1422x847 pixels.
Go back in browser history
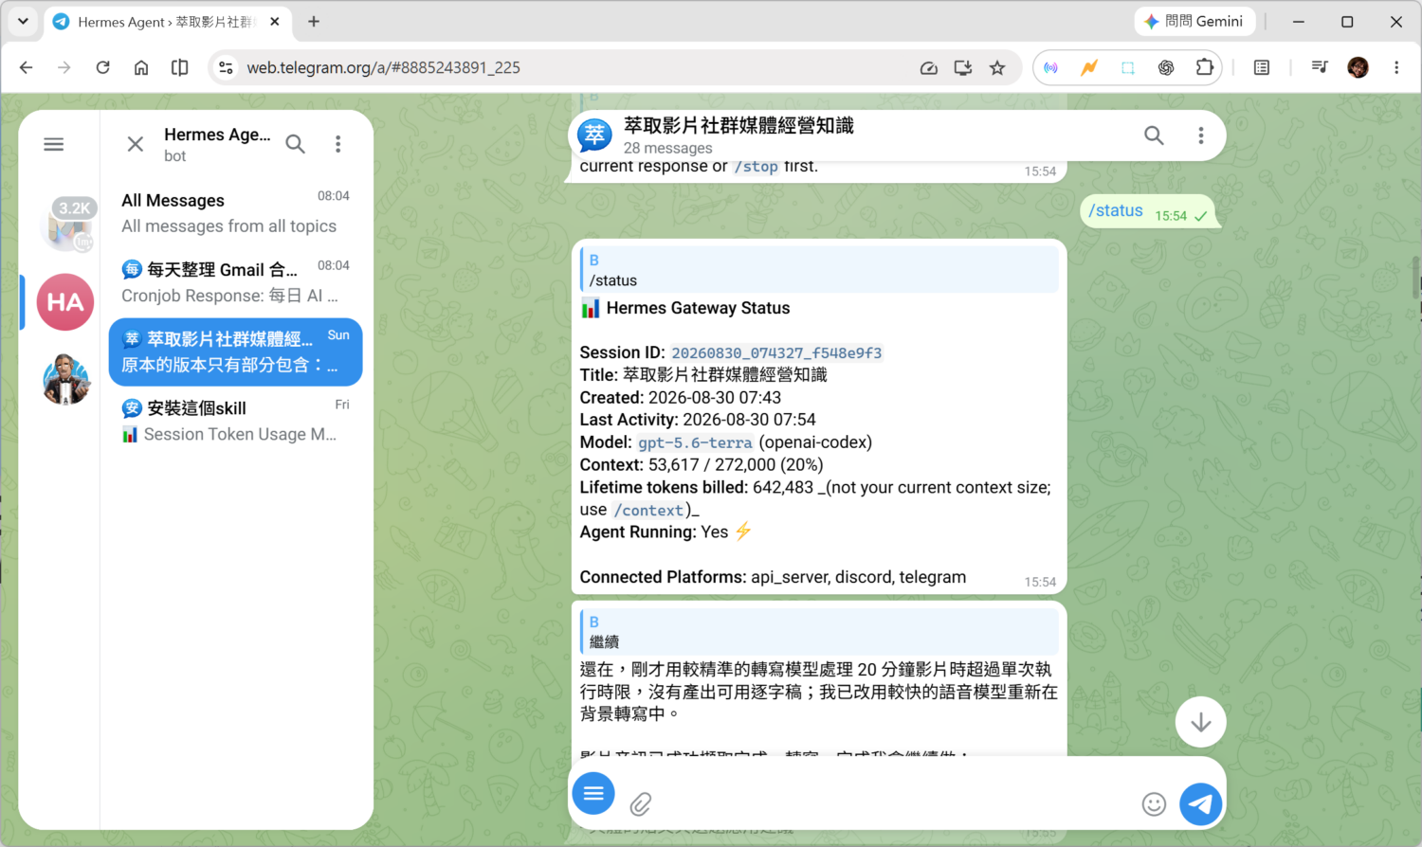coord(26,67)
